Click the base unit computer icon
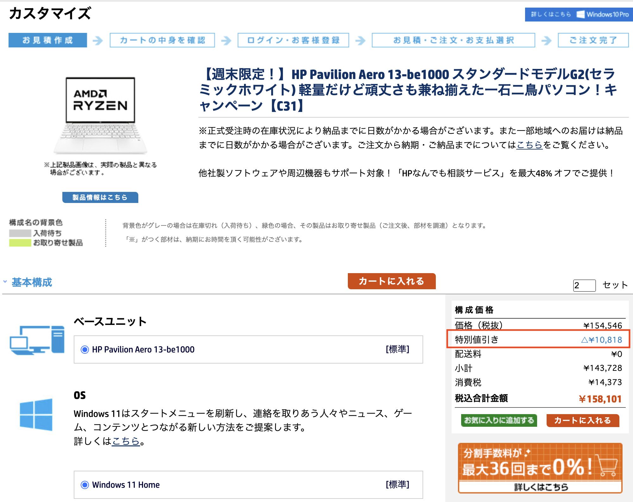This screenshot has width=633, height=502. [x=37, y=340]
